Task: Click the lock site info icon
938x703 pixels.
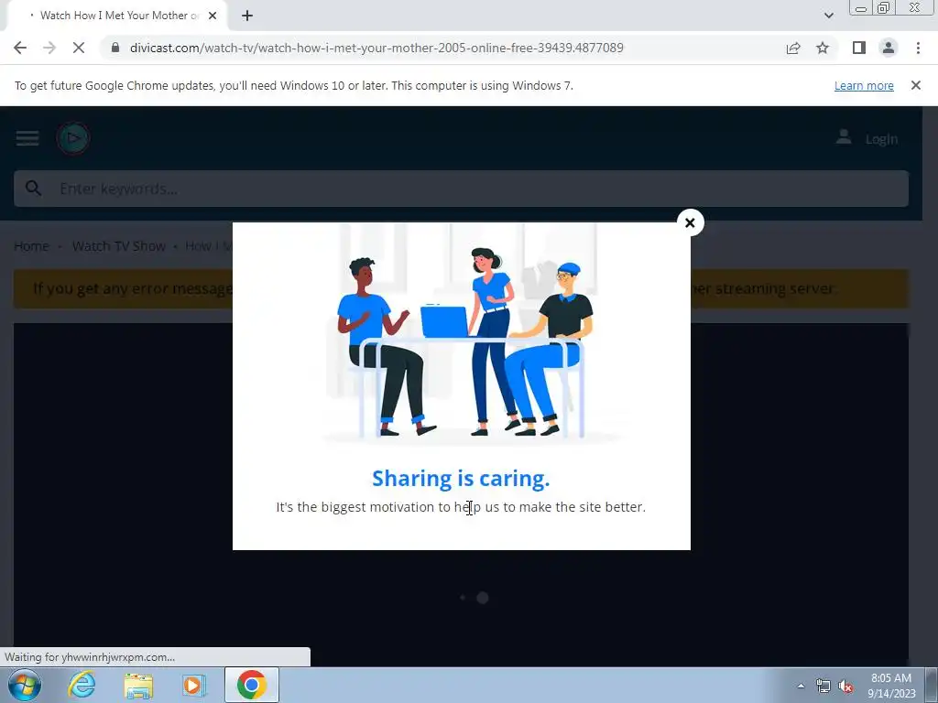Action: [115, 48]
